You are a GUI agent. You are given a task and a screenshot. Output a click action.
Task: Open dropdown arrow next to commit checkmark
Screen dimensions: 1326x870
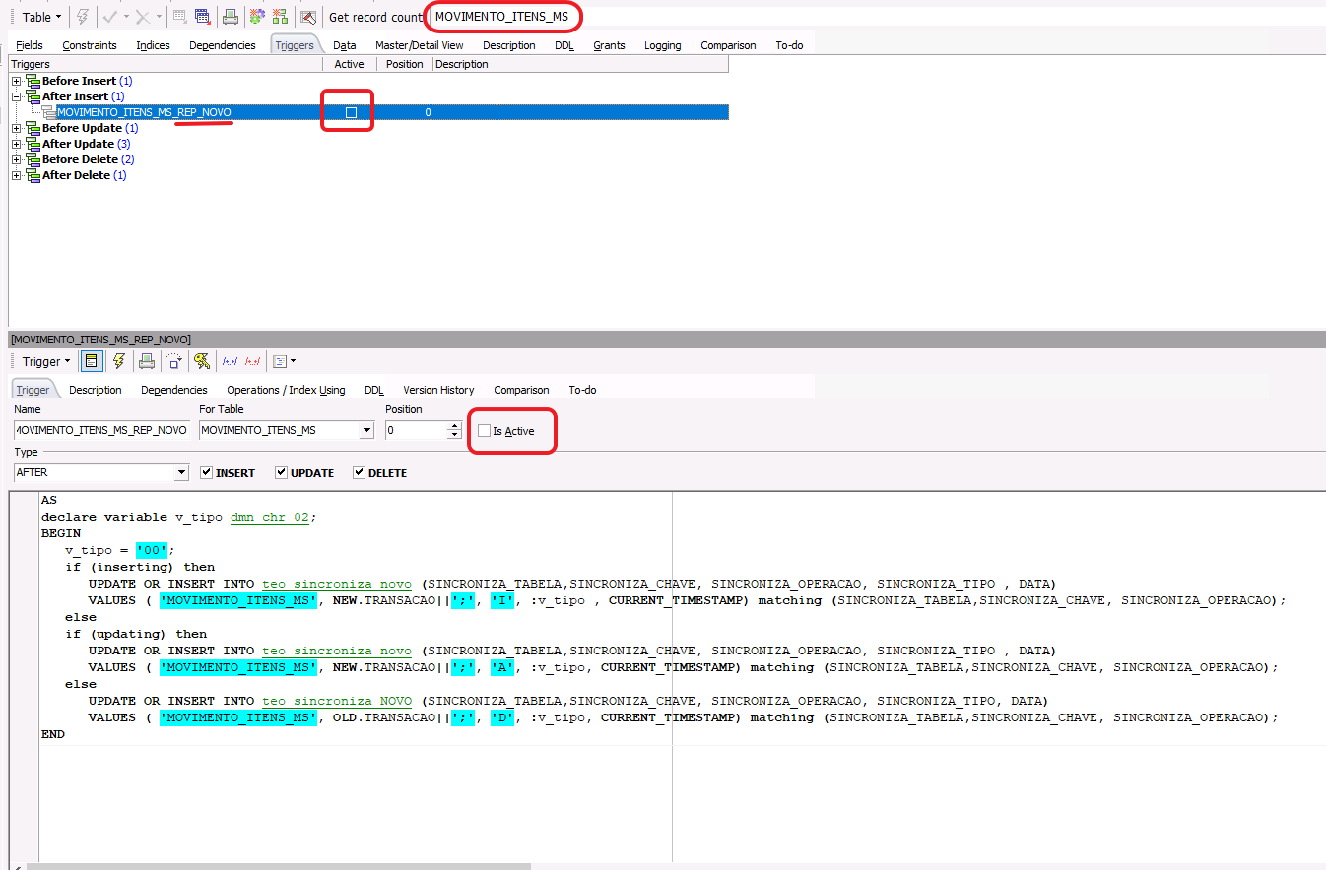125,17
